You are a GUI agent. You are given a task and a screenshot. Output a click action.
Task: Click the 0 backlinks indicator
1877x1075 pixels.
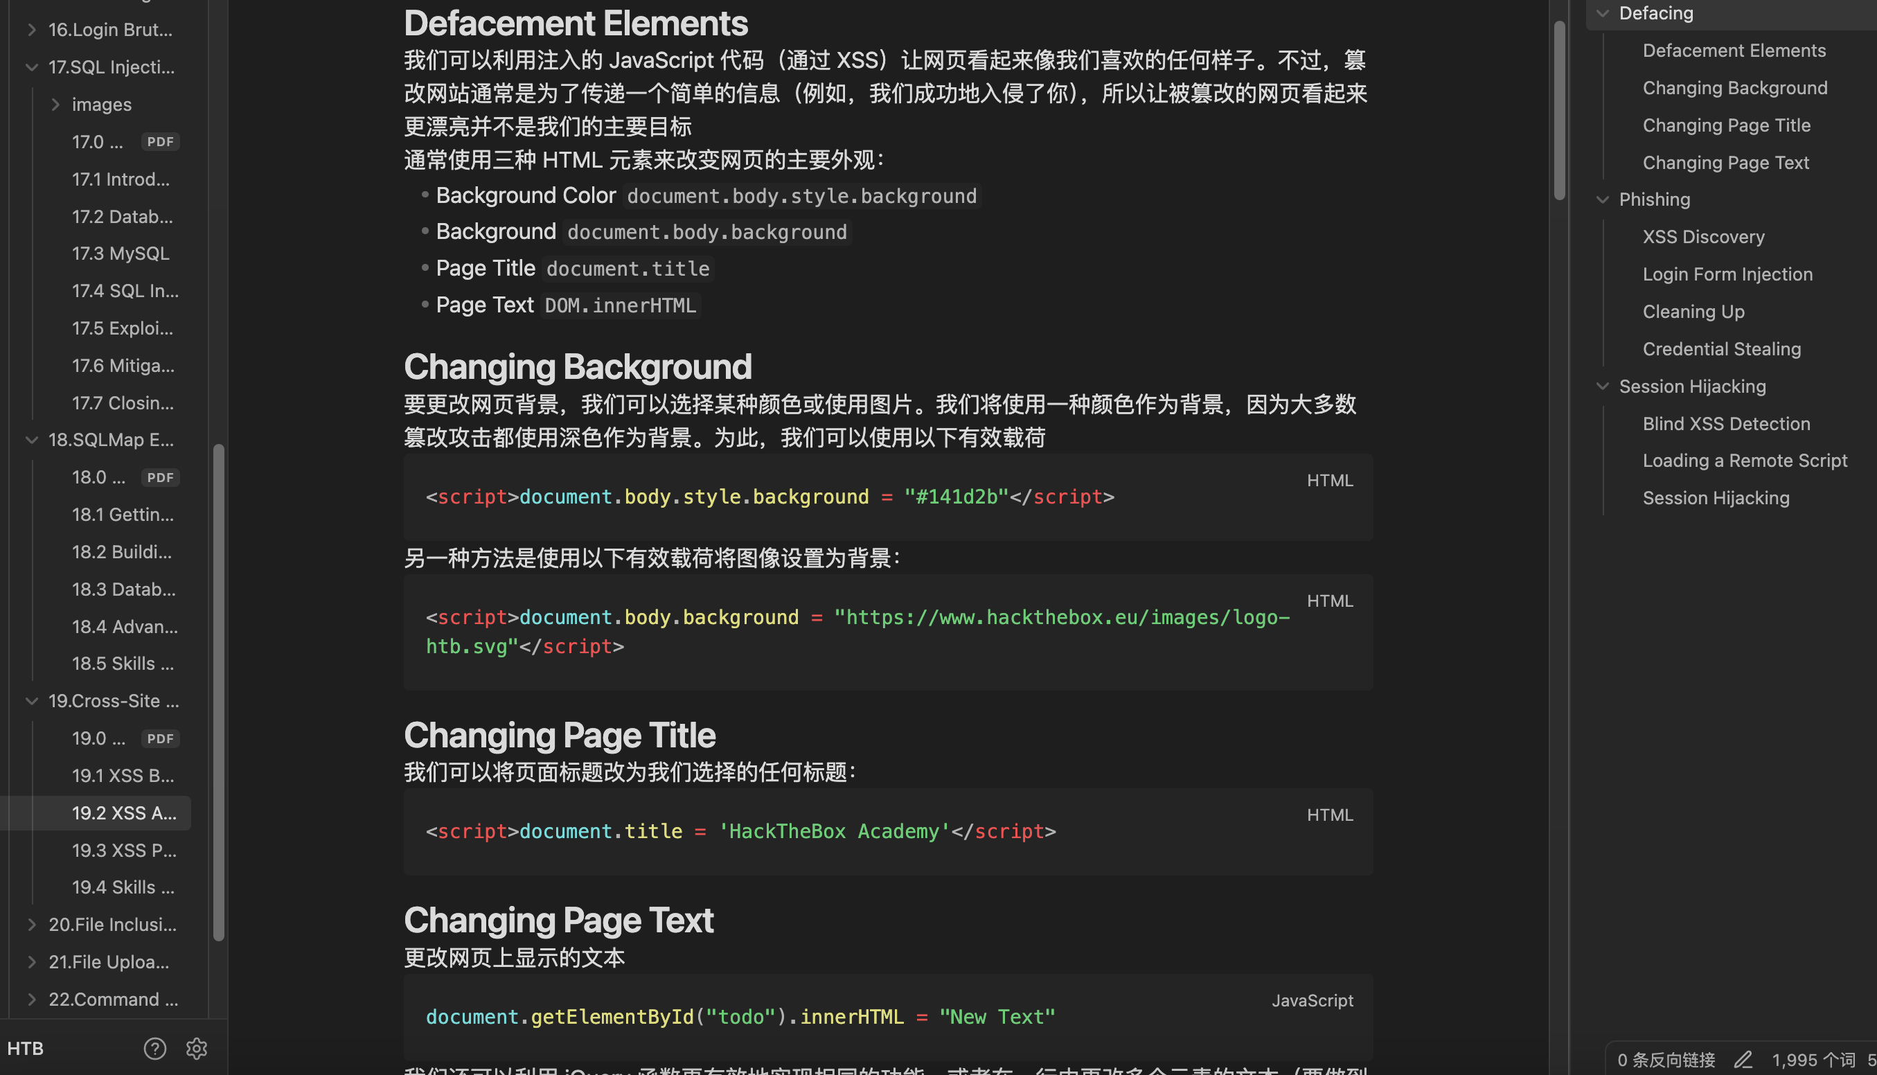tap(1666, 1059)
